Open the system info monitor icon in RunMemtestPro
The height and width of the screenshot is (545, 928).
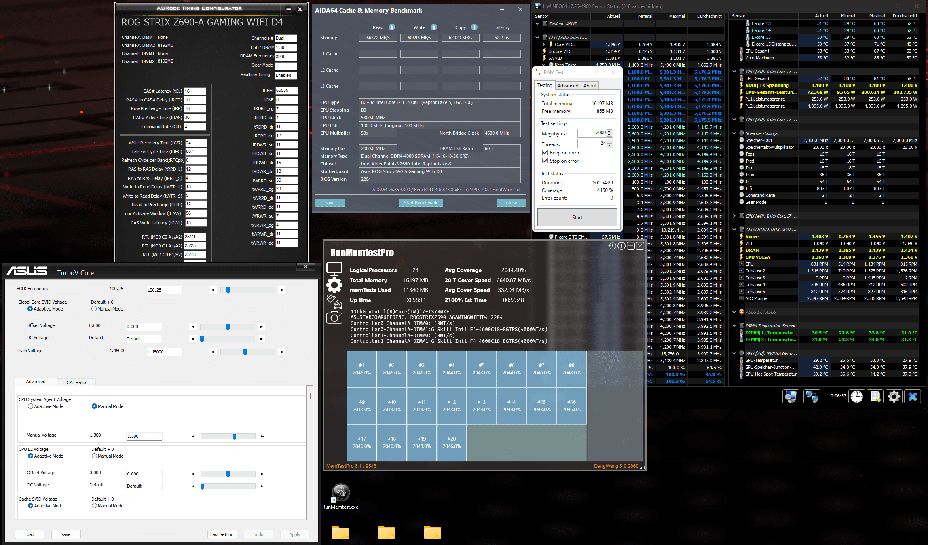point(334,269)
